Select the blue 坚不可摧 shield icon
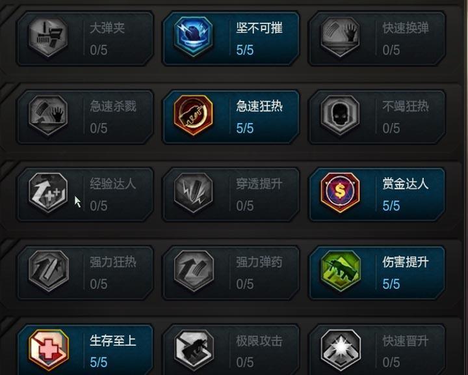This screenshot has height=375, width=468. [x=194, y=36]
